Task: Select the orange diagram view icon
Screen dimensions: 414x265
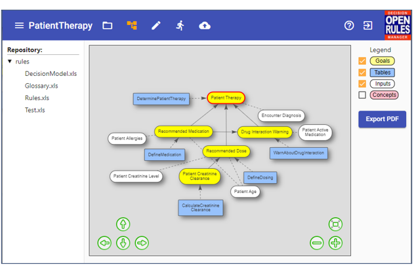Action: click(132, 26)
